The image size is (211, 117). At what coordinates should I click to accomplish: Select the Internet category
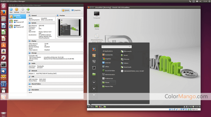(106, 63)
